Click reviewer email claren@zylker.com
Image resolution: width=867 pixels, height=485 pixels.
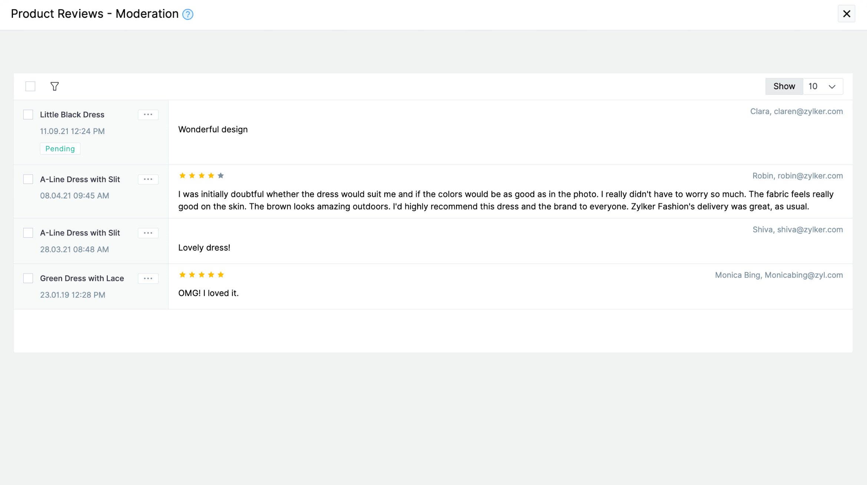(x=808, y=111)
